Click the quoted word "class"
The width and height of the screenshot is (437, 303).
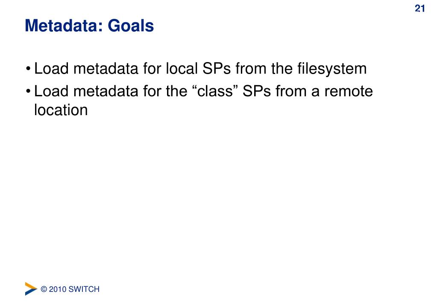[215, 91]
